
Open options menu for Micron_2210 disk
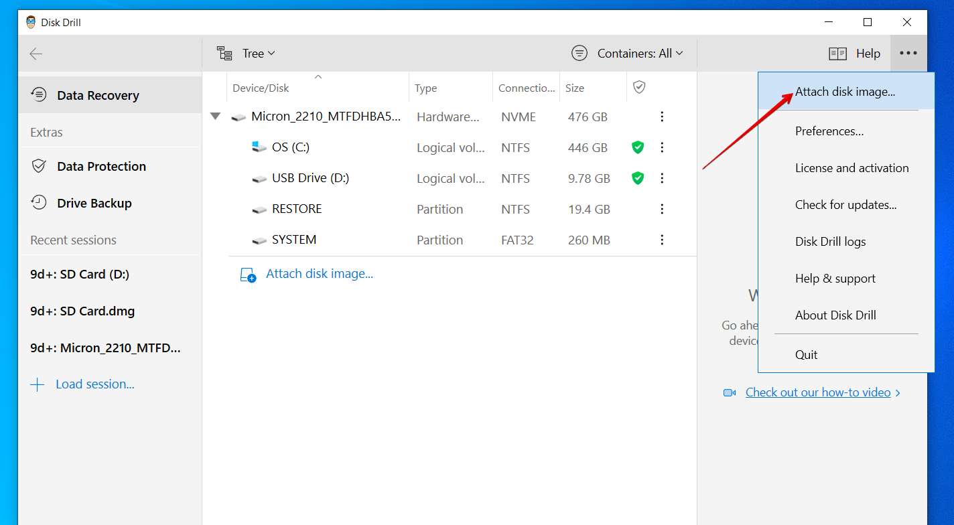click(662, 117)
